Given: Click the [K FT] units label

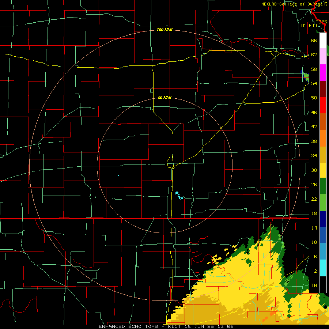Looking at the screenshot, I should (309, 25).
